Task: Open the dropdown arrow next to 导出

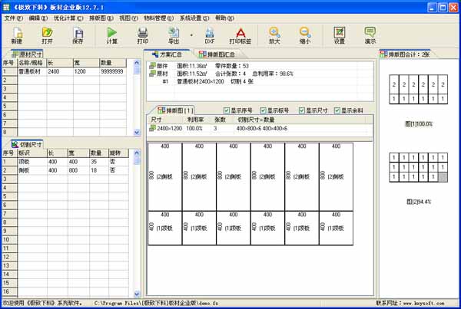Action: [191, 35]
